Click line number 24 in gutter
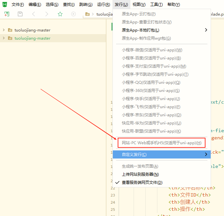 coord(113,202)
